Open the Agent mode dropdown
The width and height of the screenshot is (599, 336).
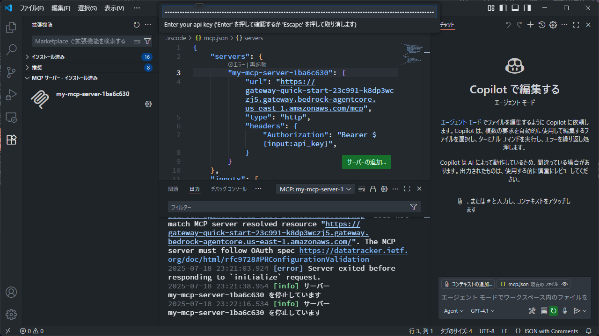tap(453, 311)
